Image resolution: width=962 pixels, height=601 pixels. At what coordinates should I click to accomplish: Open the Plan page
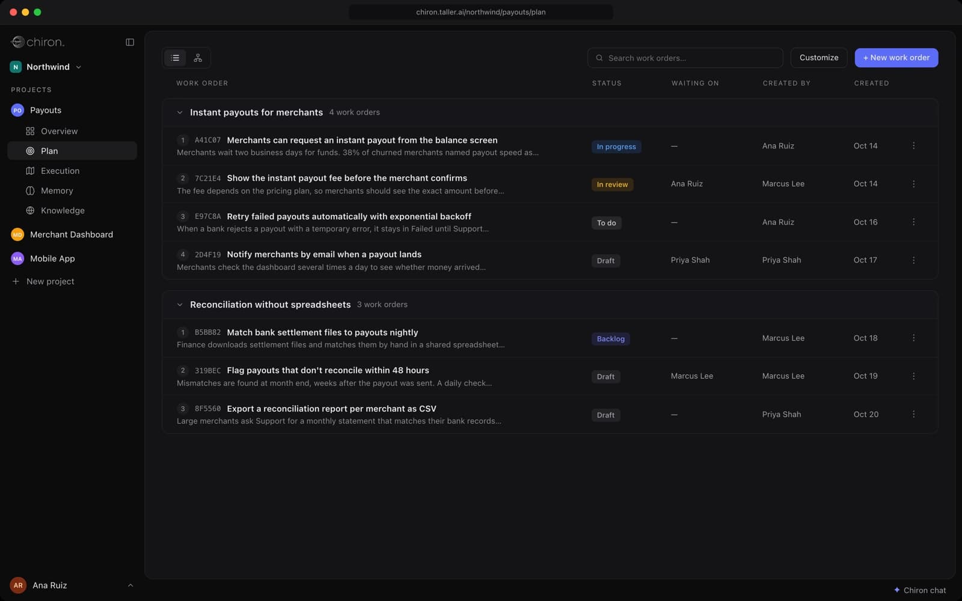pos(72,151)
